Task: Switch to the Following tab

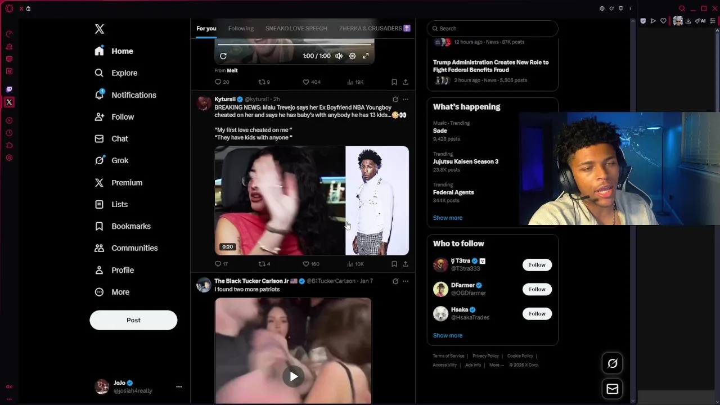Action: tap(241, 28)
